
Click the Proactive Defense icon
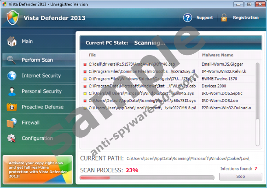click(12, 107)
